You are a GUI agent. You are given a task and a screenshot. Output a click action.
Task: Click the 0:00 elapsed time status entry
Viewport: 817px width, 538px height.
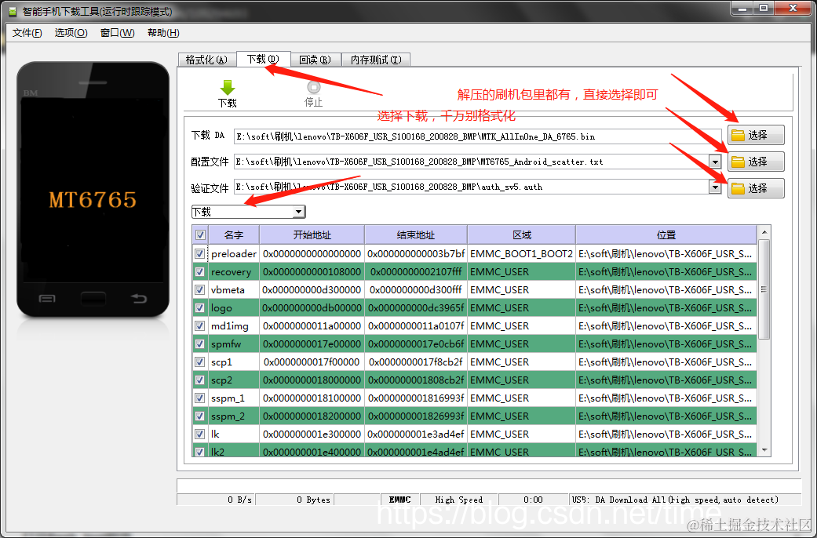[533, 500]
